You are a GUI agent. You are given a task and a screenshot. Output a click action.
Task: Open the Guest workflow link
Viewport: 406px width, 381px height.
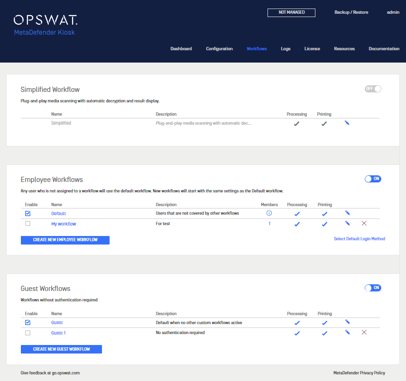click(x=57, y=323)
